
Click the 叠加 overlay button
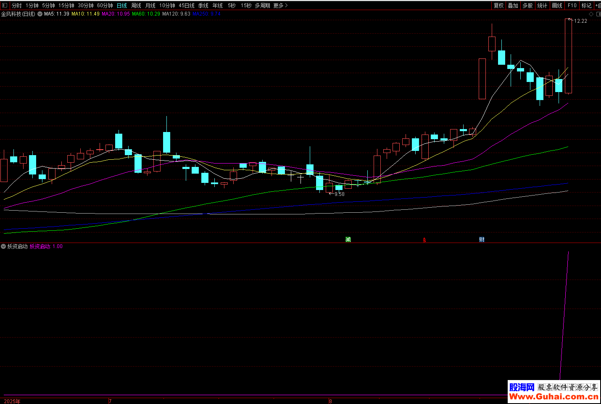(x=513, y=5)
